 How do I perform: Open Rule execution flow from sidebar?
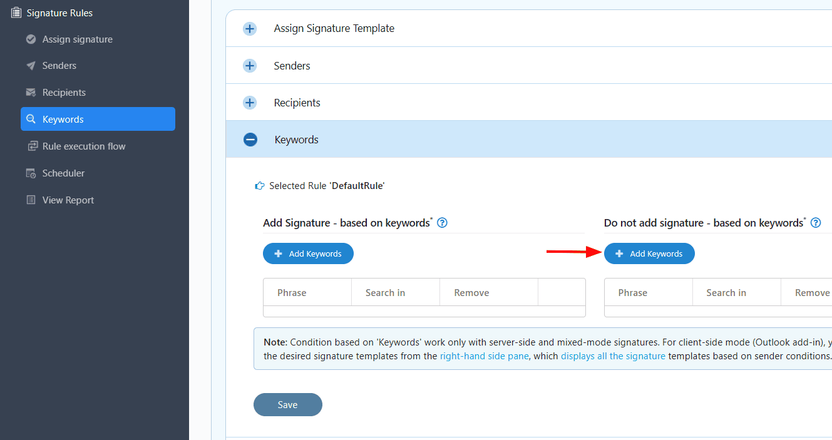coord(84,146)
